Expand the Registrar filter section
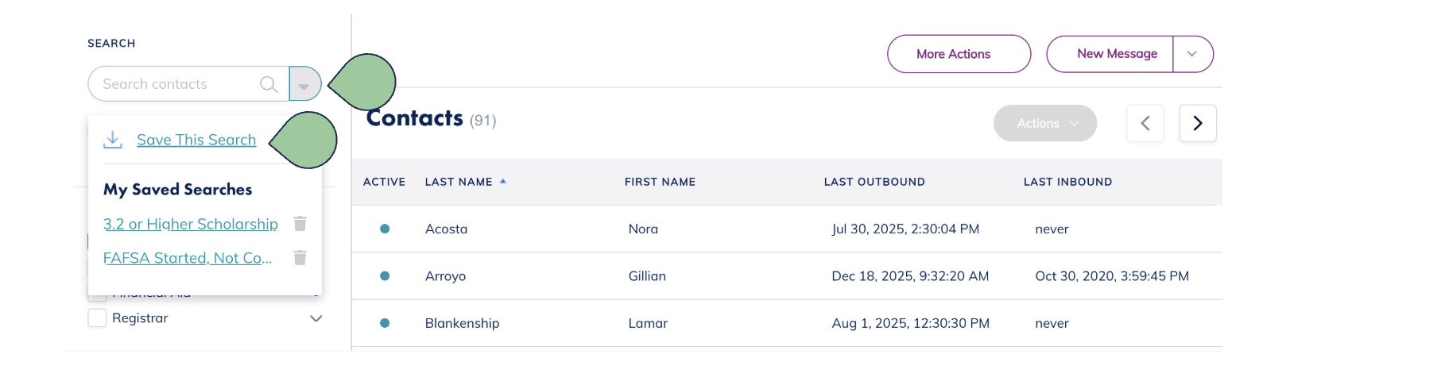 pos(316,318)
